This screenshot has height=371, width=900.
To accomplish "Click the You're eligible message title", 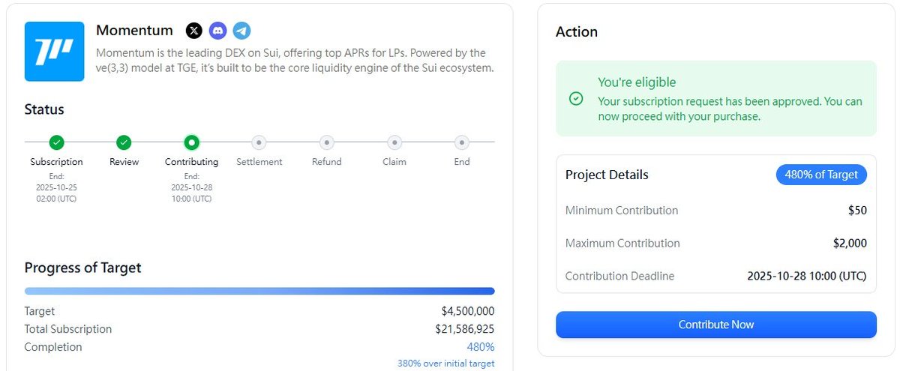I will pyautogui.click(x=637, y=82).
